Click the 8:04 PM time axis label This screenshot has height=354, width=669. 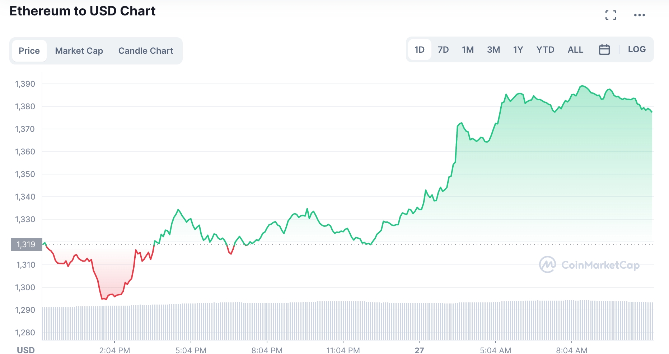coord(267,350)
